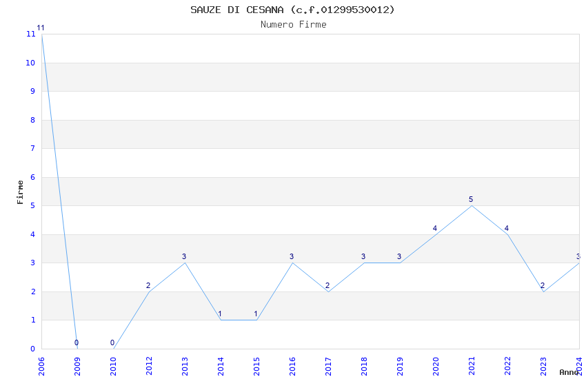The image size is (586, 379).
Task: Select x-axis year label 2016
Action: [x=292, y=367]
